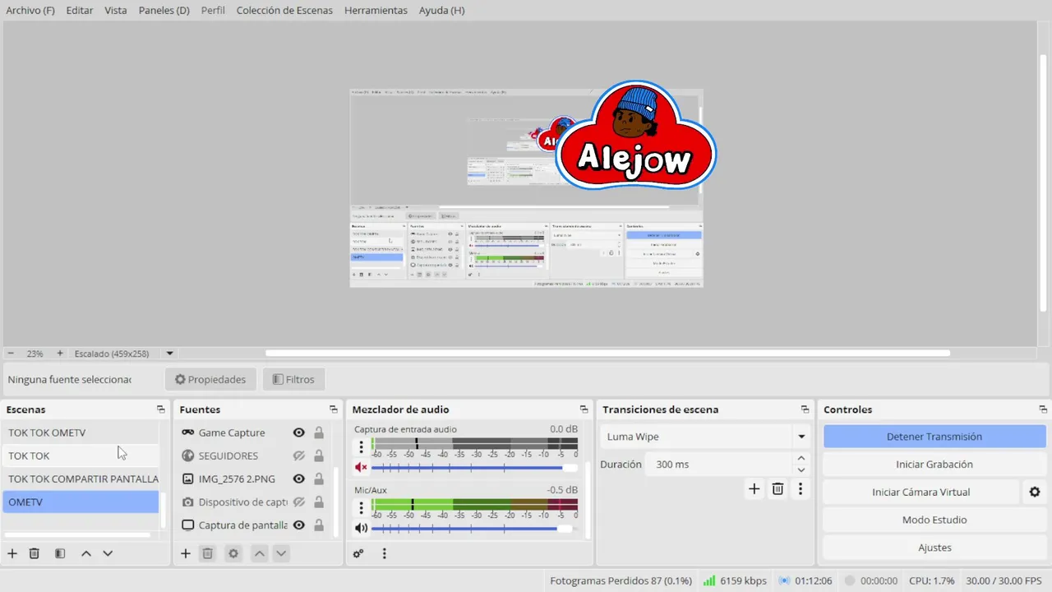This screenshot has height=592, width=1052.
Task: Open scene filters icon in Escenas toolbar
Action: tap(60, 553)
